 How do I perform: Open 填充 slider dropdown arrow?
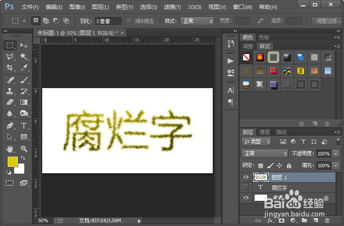point(335,166)
